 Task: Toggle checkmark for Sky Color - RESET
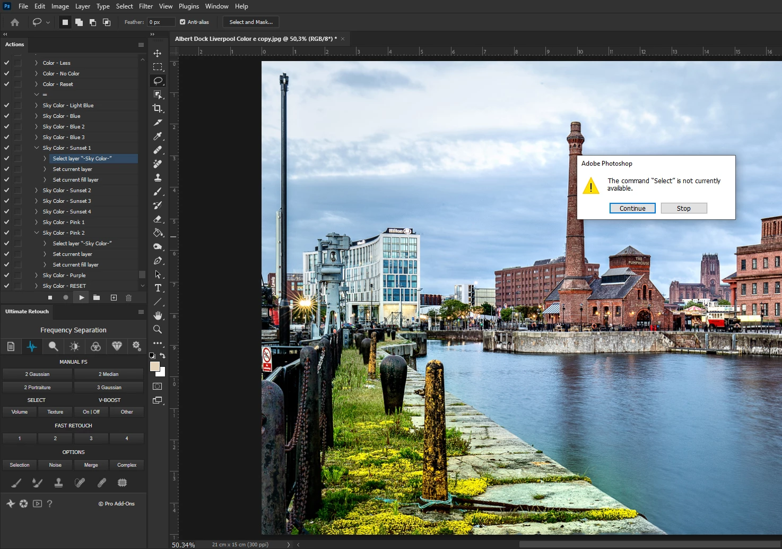[7, 286]
